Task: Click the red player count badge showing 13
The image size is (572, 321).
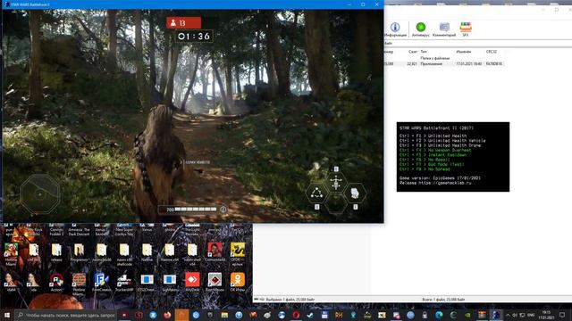Action: click(x=183, y=23)
